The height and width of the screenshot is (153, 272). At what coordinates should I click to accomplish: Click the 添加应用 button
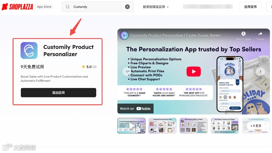tap(58, 92)
